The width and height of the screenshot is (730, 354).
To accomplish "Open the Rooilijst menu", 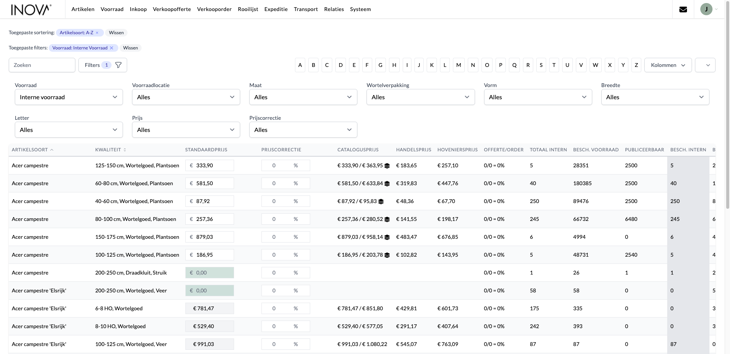I will pos(248,9).
